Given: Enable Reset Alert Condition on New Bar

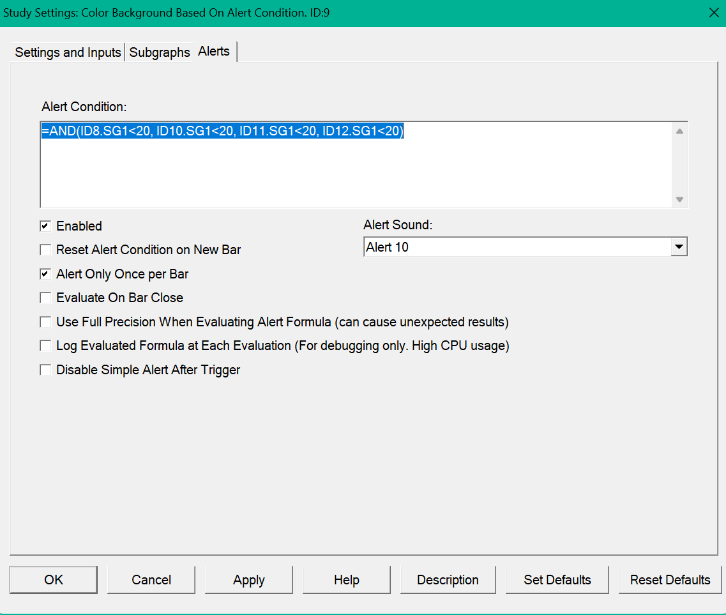Looking at the screenshot, I should click(45, 250).
